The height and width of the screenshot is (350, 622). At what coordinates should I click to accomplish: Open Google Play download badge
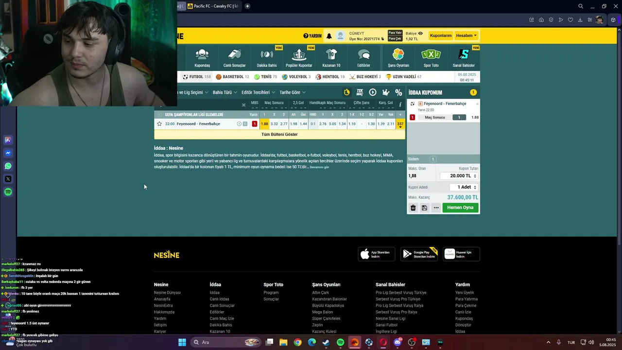click(419, 254)
